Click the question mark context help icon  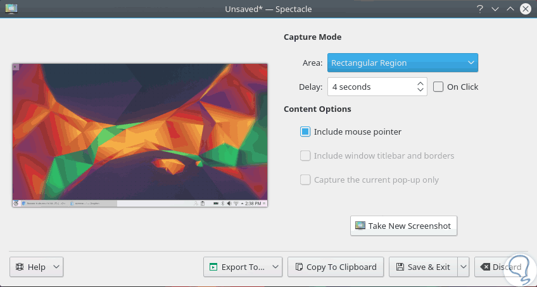coord(481,9)
